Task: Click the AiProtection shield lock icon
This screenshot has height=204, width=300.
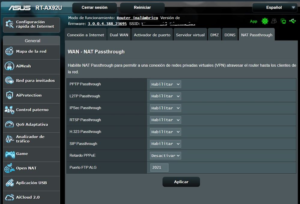Action: tap(9, 95)
